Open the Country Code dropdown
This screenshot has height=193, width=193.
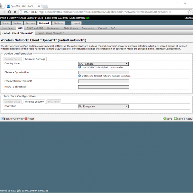[103, 64]
